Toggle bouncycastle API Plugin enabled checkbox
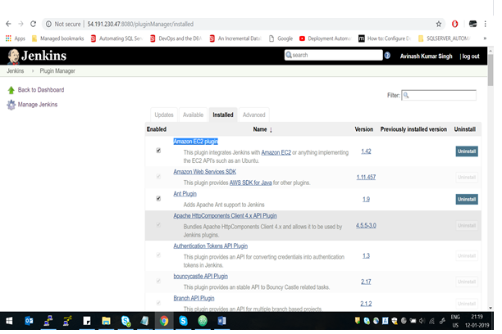The height and width of the screenshot is (334, 502). coord(158,281)
